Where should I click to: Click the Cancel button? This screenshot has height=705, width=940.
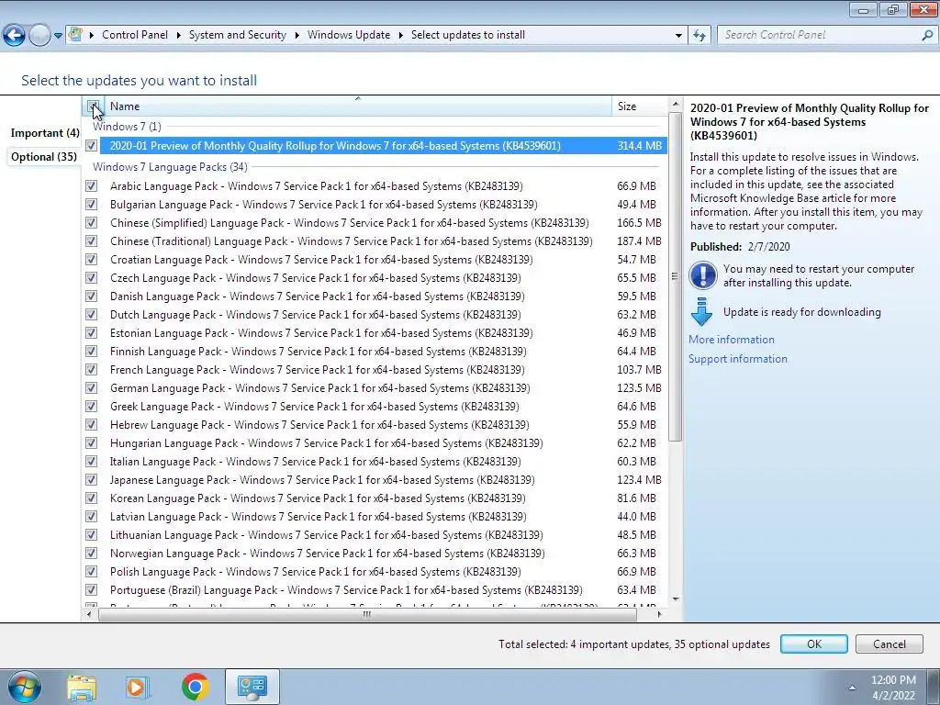click(889, 643)
